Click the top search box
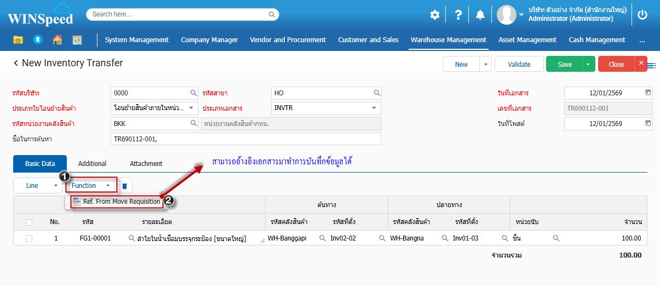The width and height of the screenshot is (660, 286). tap(182, 14)
